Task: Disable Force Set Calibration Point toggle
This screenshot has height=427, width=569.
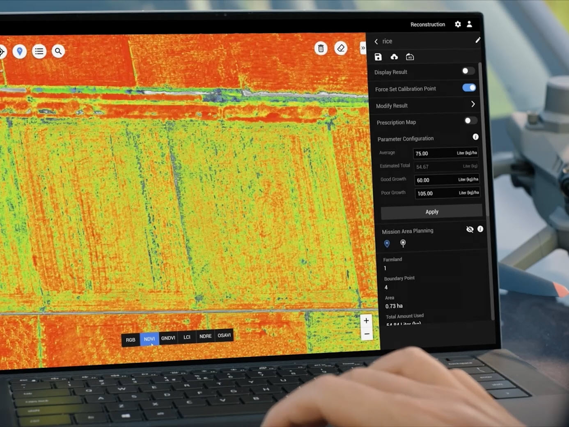Action: (469, 87)
